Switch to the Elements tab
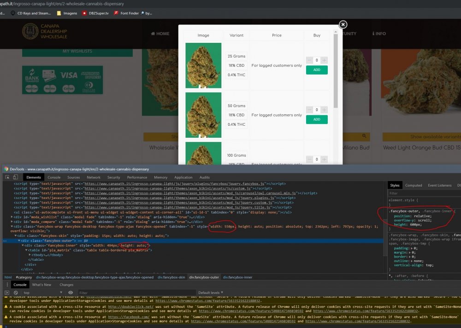The image size is (461, 328). [34, 177]
